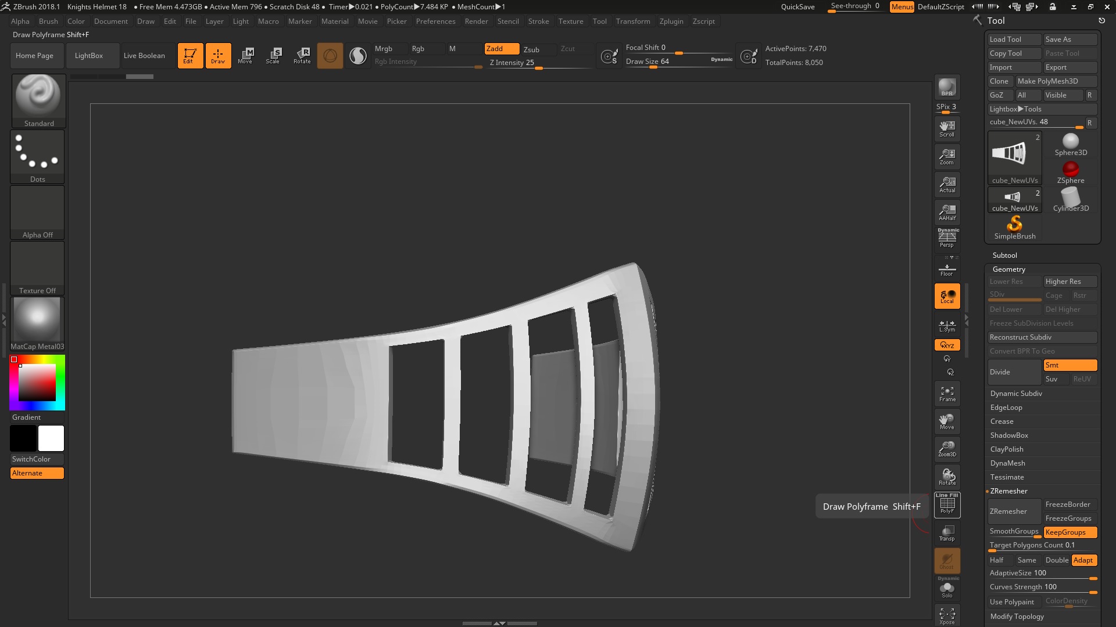Click the large ZRemesher button

click(x=1014, y=511)
